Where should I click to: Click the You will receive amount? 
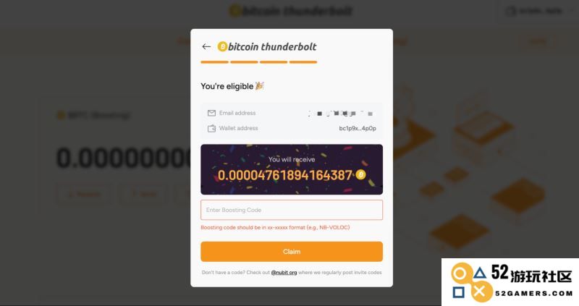284,175
